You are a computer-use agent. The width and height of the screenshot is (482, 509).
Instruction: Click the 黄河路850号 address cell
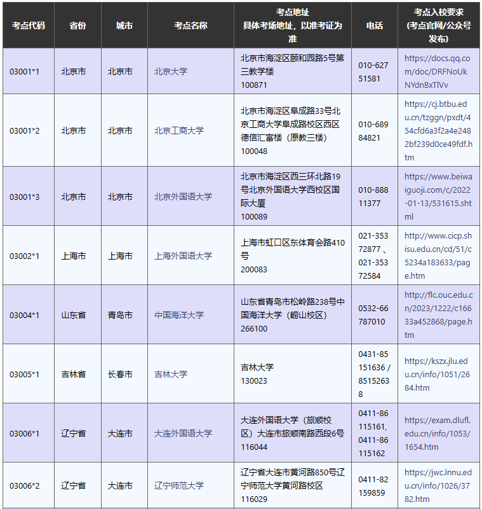coord(293,485)
